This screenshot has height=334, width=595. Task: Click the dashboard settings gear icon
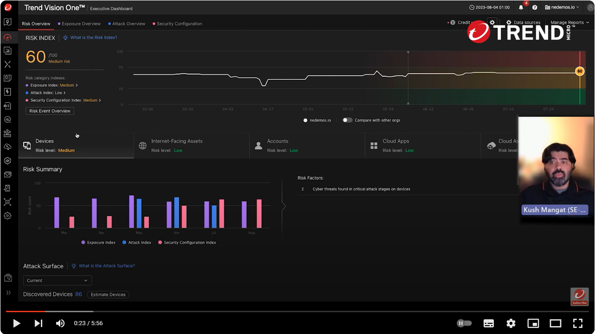coord(492,22)
